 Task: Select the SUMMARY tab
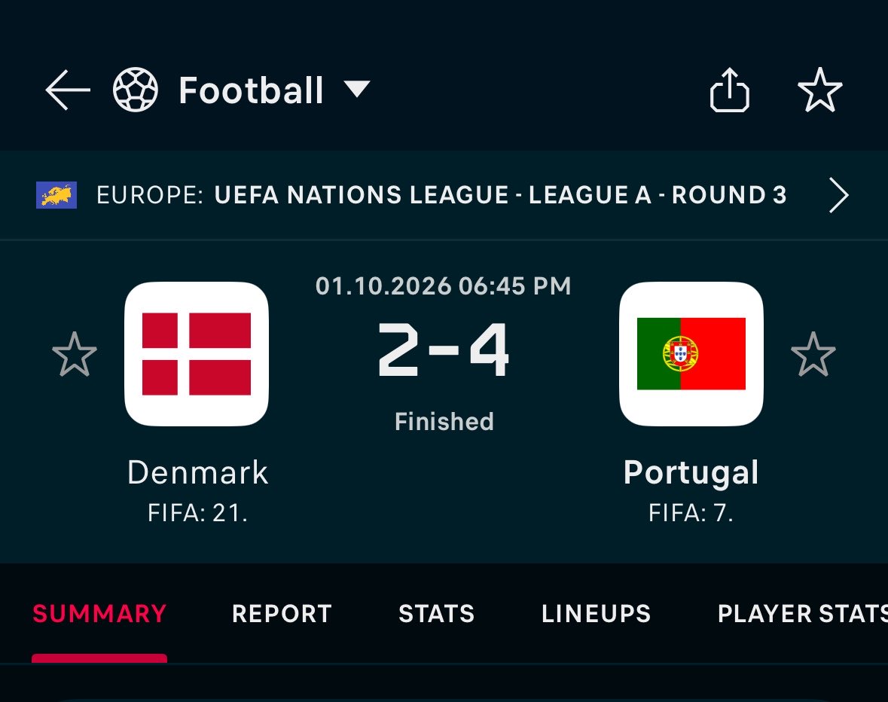pyautogui.click(x=99, y=614)
